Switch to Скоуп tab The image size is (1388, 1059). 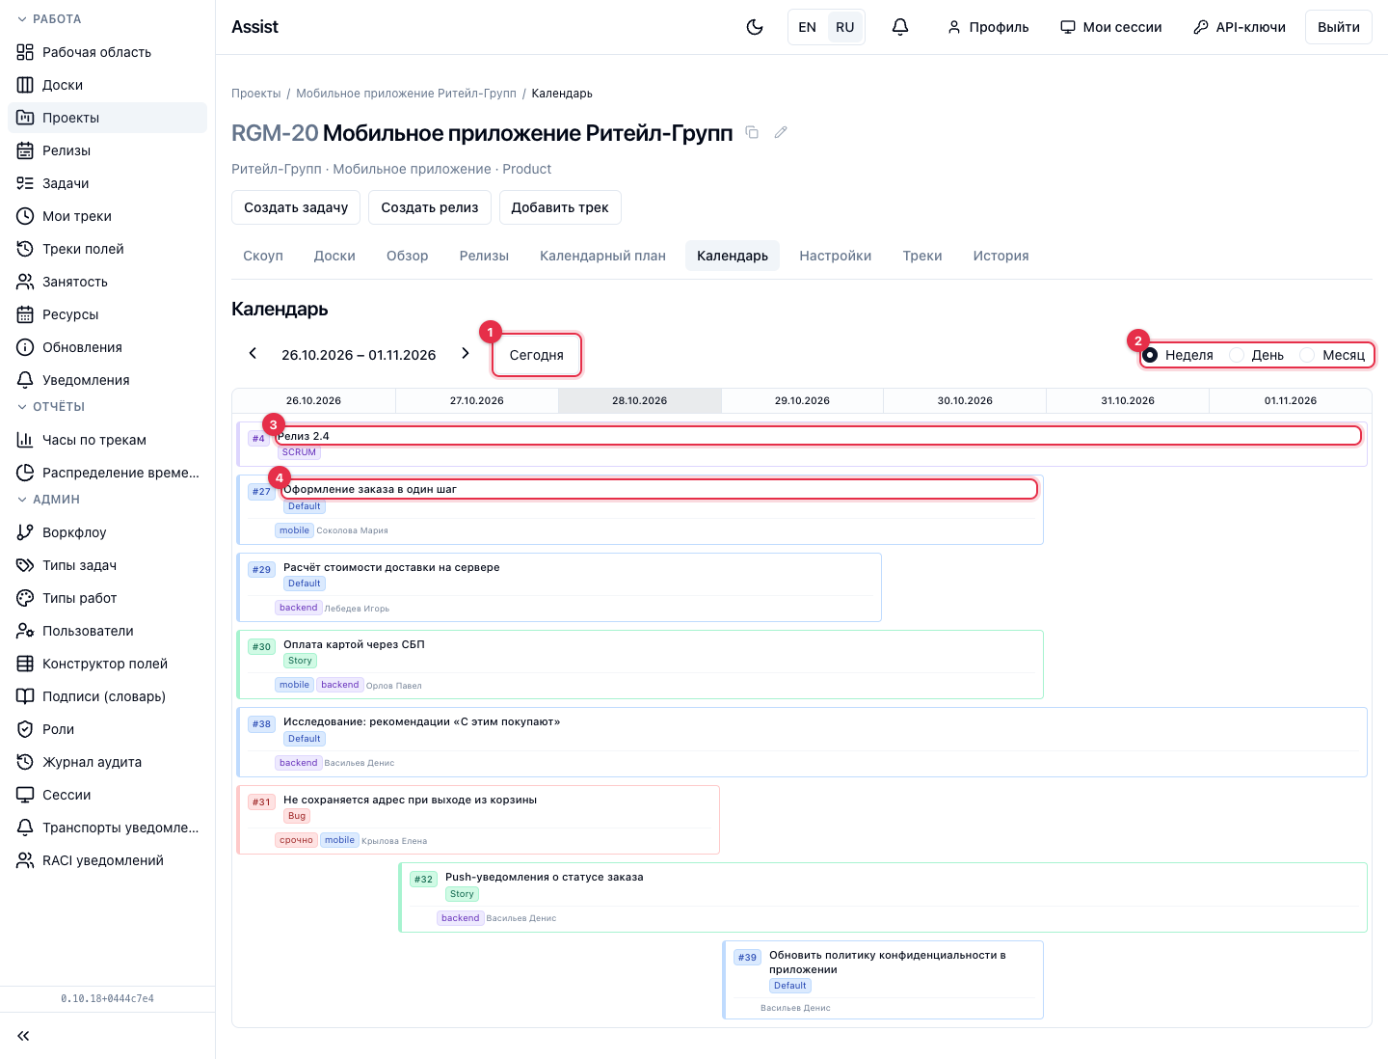click(x=263, y=256)
